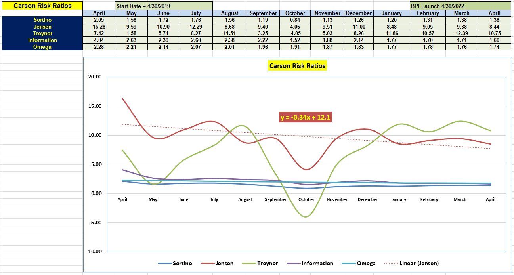Click the 20.00 y-axis label
Screen dimensions: 514x275
(95, 77)
